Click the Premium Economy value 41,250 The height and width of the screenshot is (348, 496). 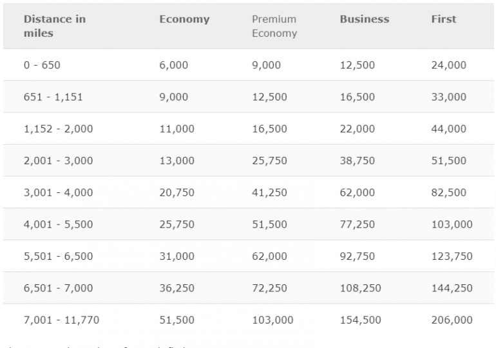[269, 192]
